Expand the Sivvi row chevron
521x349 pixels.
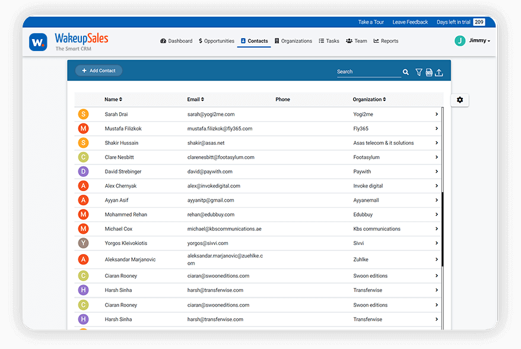(x=437, y=243)
